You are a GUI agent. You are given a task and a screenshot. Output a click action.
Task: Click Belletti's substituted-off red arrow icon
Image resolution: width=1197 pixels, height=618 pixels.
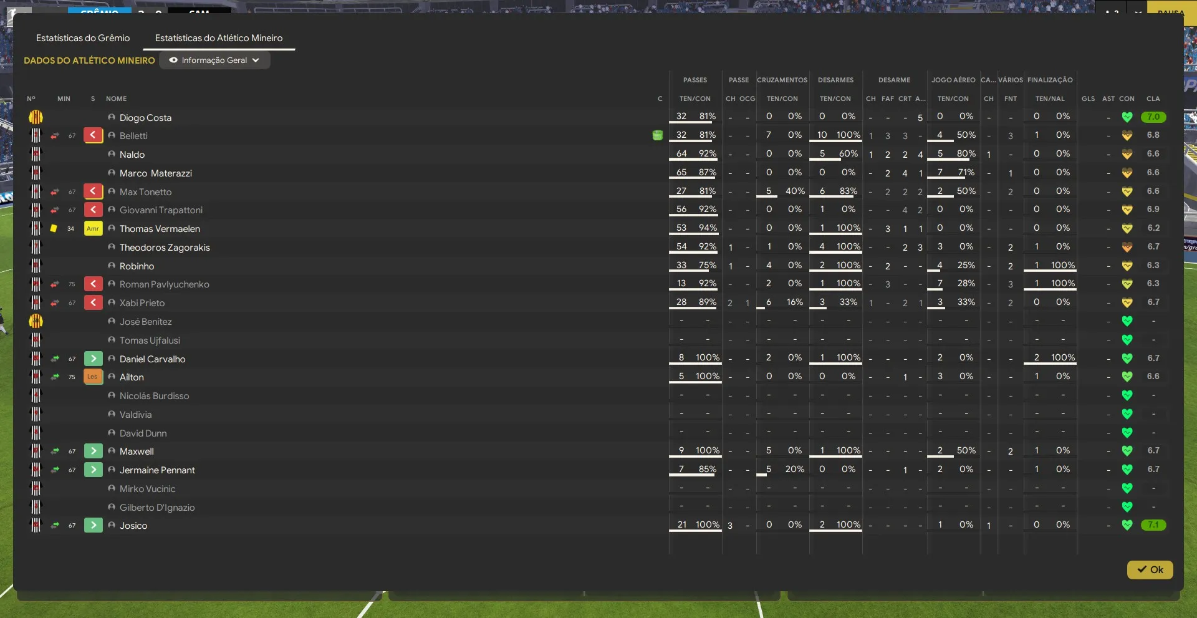click(93, 135)
